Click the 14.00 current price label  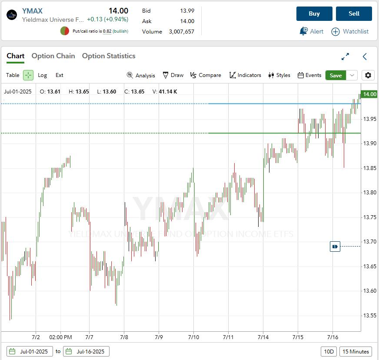click(369, 94)
